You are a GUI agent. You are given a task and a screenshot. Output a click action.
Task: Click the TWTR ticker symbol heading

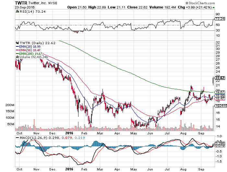tap(21, 3)
